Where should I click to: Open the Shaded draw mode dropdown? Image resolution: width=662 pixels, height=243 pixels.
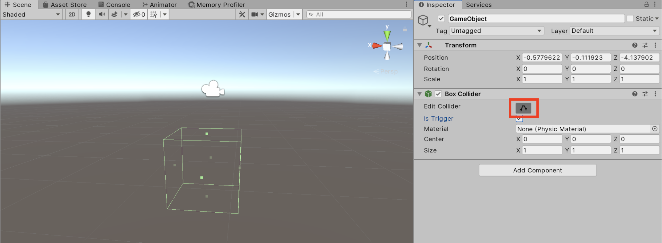click(31, 14)
